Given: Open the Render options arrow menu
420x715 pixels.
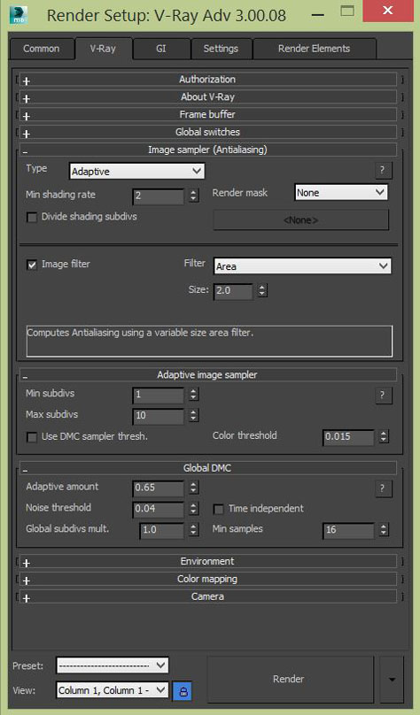Looking at the screenshot, I should (392, 680).
